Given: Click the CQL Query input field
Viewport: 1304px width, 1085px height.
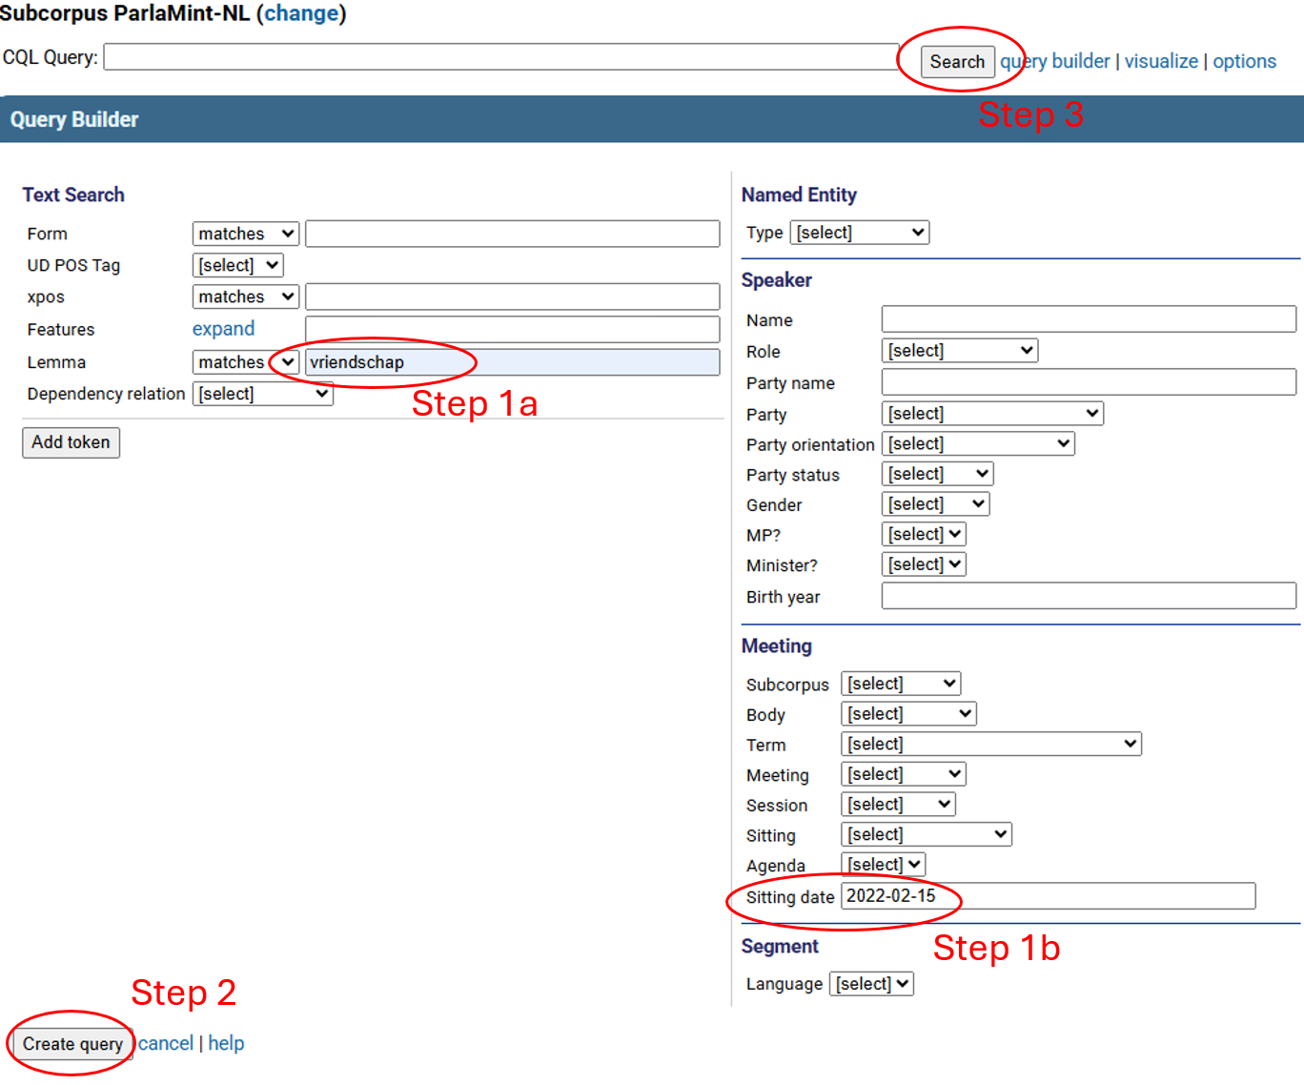Looking at the screenshot, I should 500,57.
